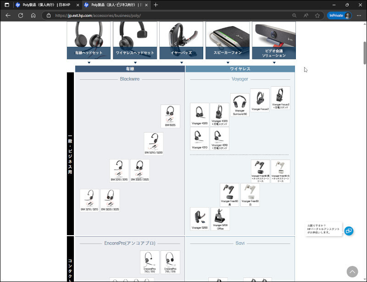Open Voyager Focus 2 + 充電スタンド product
This screenshot has width=367, height=282.
[281, 98]
